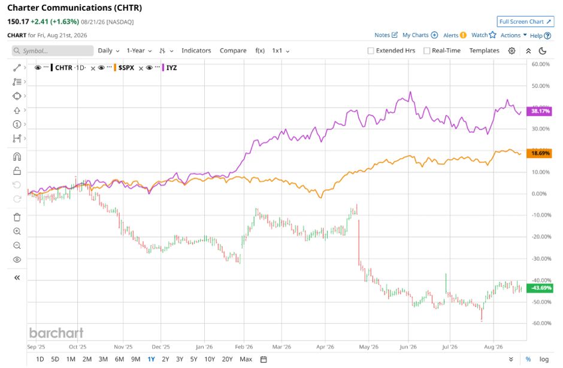The image size is (563, 368).
Task: Switch to percent scale
Action: click(528, 360)
